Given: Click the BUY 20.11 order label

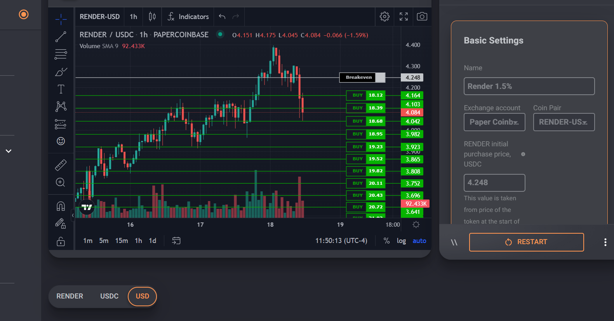Looking at the screenshot, I should point(365,183).
